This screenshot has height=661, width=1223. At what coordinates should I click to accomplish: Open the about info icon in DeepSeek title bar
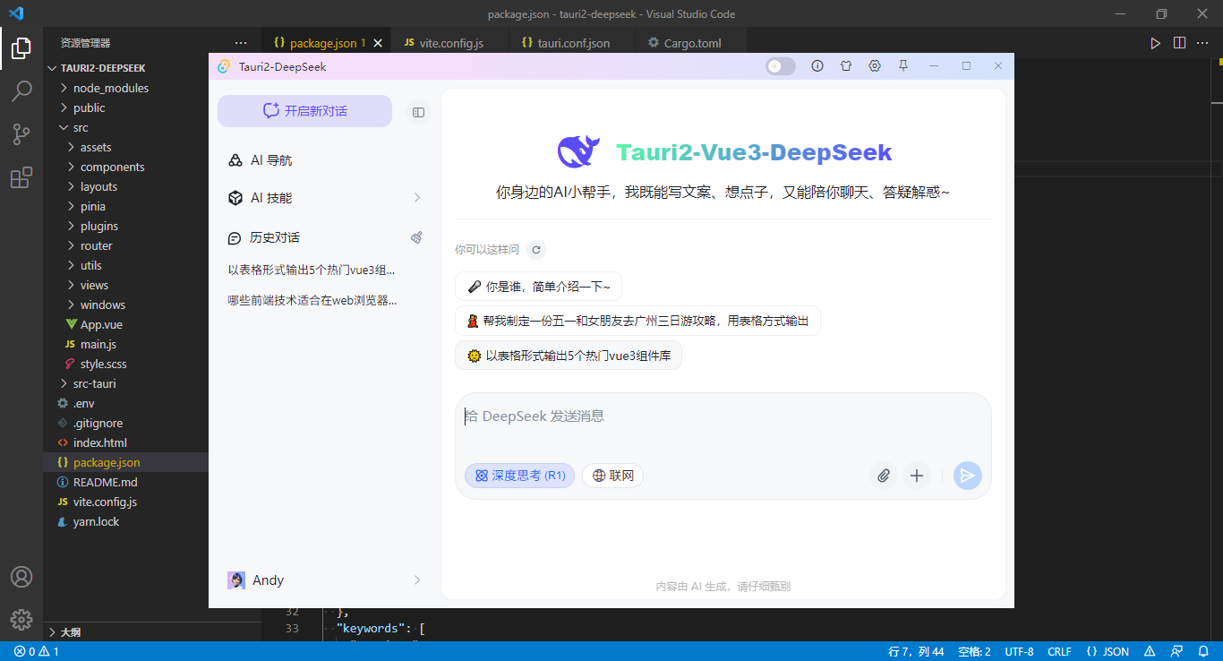pos(817,65)
